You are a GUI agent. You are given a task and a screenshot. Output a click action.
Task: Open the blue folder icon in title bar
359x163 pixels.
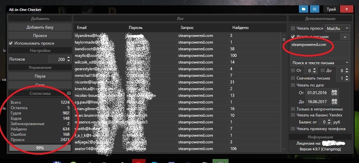pos(304,9)
